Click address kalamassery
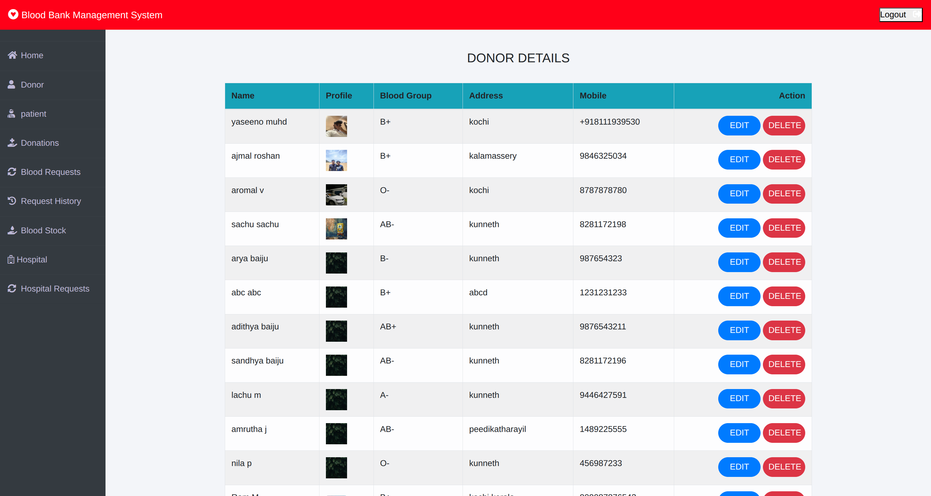Image resolution: width=931 pixels, height=496 pixels. 493,156
